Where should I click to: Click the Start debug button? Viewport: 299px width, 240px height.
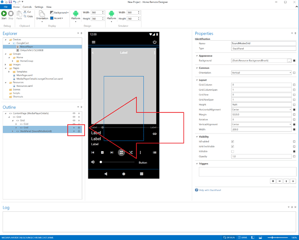(x=5, y=15)
